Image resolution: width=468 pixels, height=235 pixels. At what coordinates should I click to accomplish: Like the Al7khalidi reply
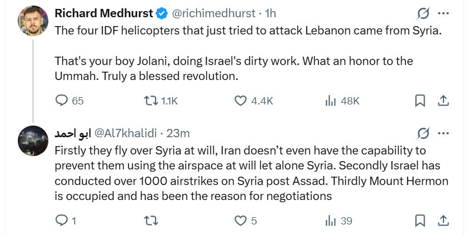[x=240, y=221]
